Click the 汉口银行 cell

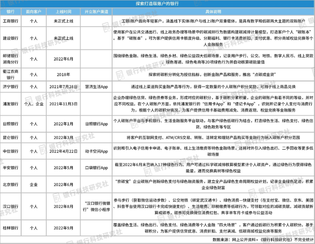coord(10,206)
